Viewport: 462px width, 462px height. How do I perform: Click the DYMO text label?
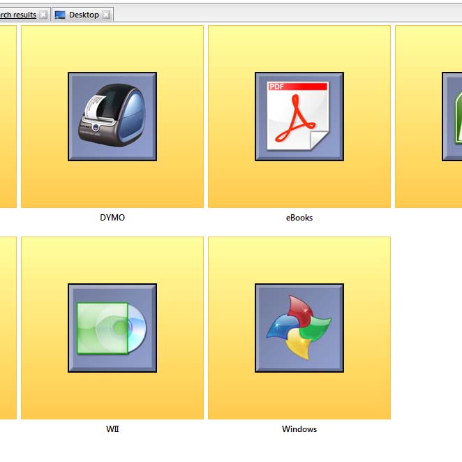click(x=112, y=218)
